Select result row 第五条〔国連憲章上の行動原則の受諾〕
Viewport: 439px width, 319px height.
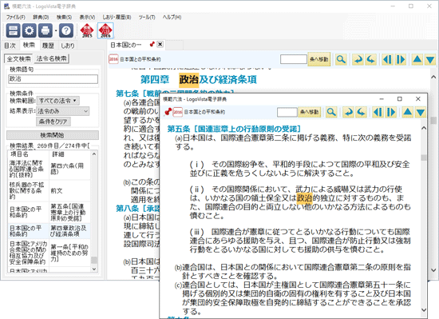click(49, 212)
